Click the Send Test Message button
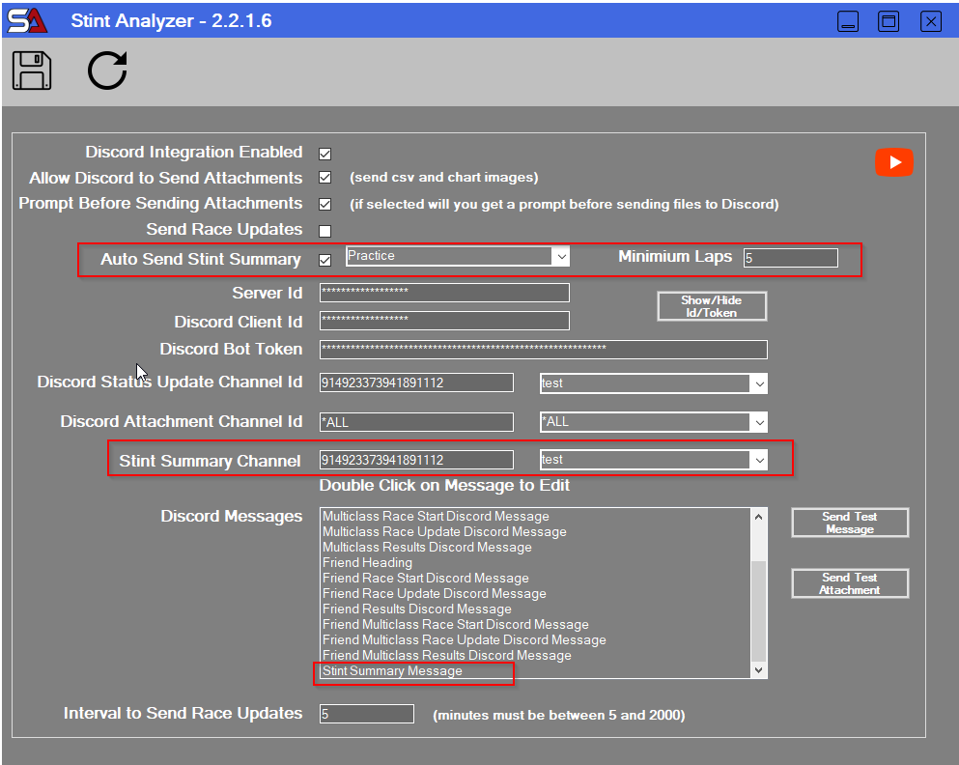 point(850,523)
